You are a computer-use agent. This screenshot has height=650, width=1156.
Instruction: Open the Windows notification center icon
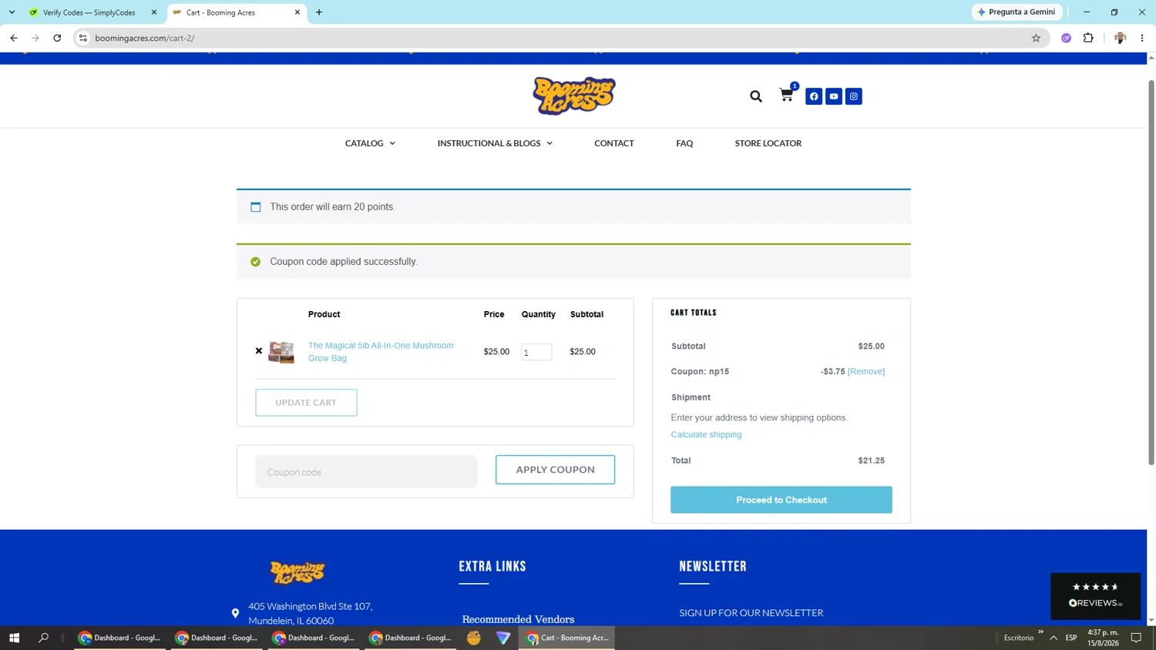click(1136, 638)
